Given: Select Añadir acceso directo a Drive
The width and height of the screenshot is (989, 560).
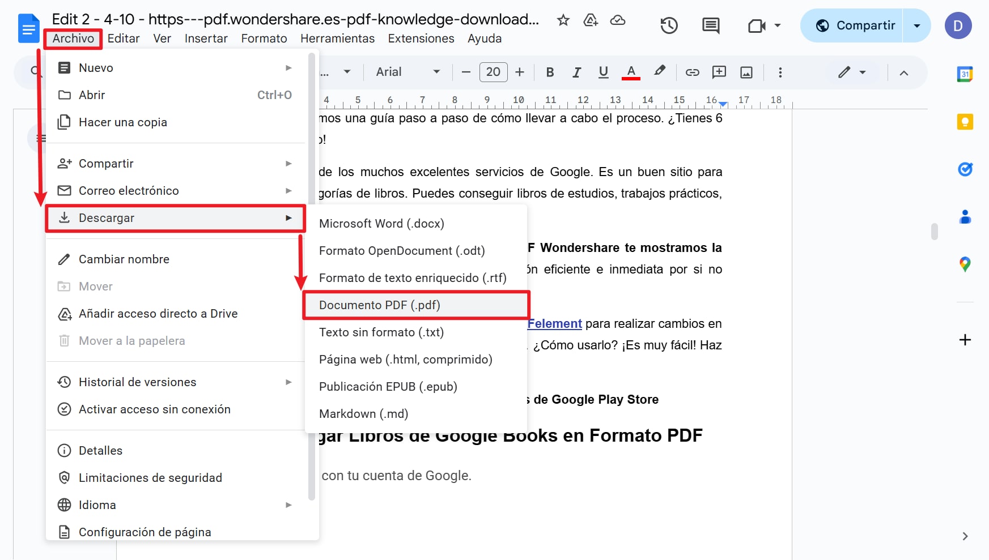Looking at the screenshot, I should (176, 314).
